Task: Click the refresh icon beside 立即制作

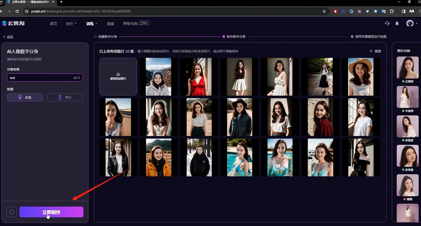Action: (x=12, y=212)
